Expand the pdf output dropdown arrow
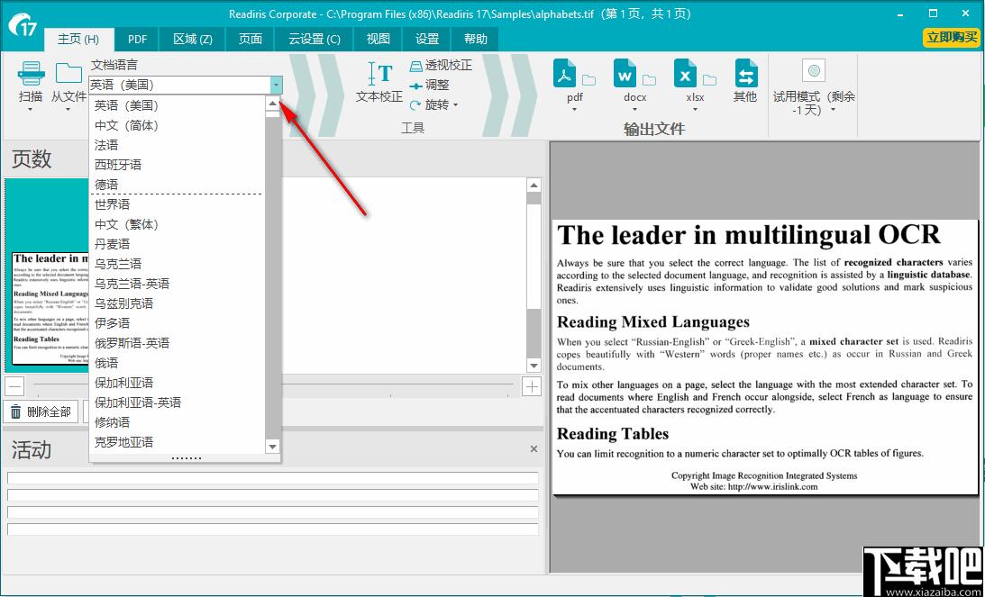Viewport: 985px width, 597px height. click(574, 110)
